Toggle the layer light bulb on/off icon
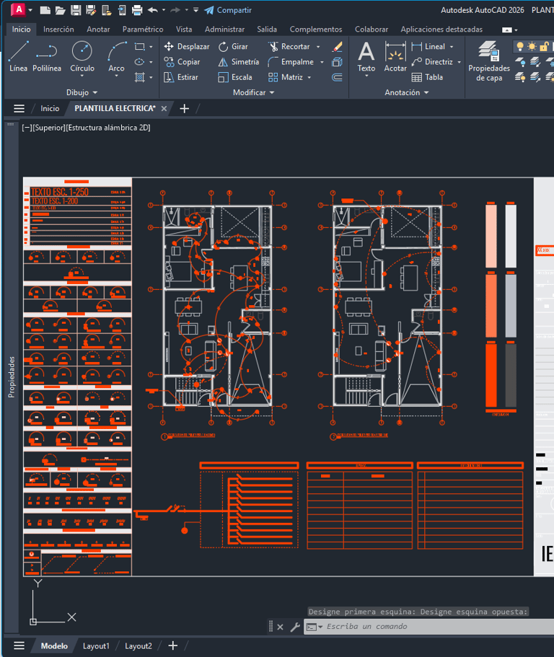Viewport: 554px width, 657px height. [x=519, y=46]
